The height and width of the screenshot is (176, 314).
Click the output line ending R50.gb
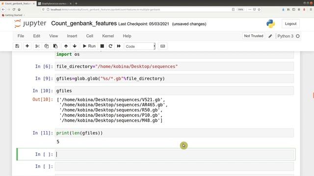(111, 110)
